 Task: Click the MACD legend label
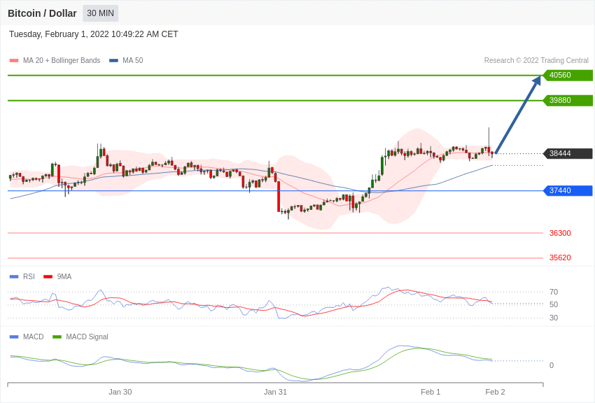pos(34,337)
